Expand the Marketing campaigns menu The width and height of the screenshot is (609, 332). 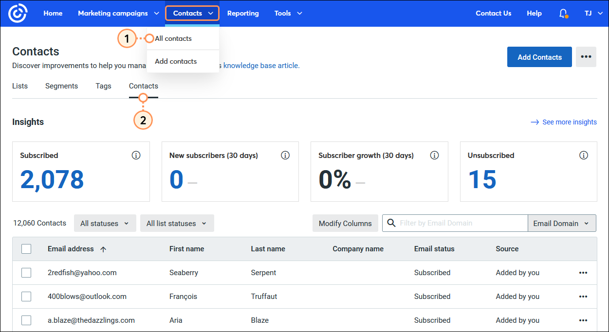[118, 14]
